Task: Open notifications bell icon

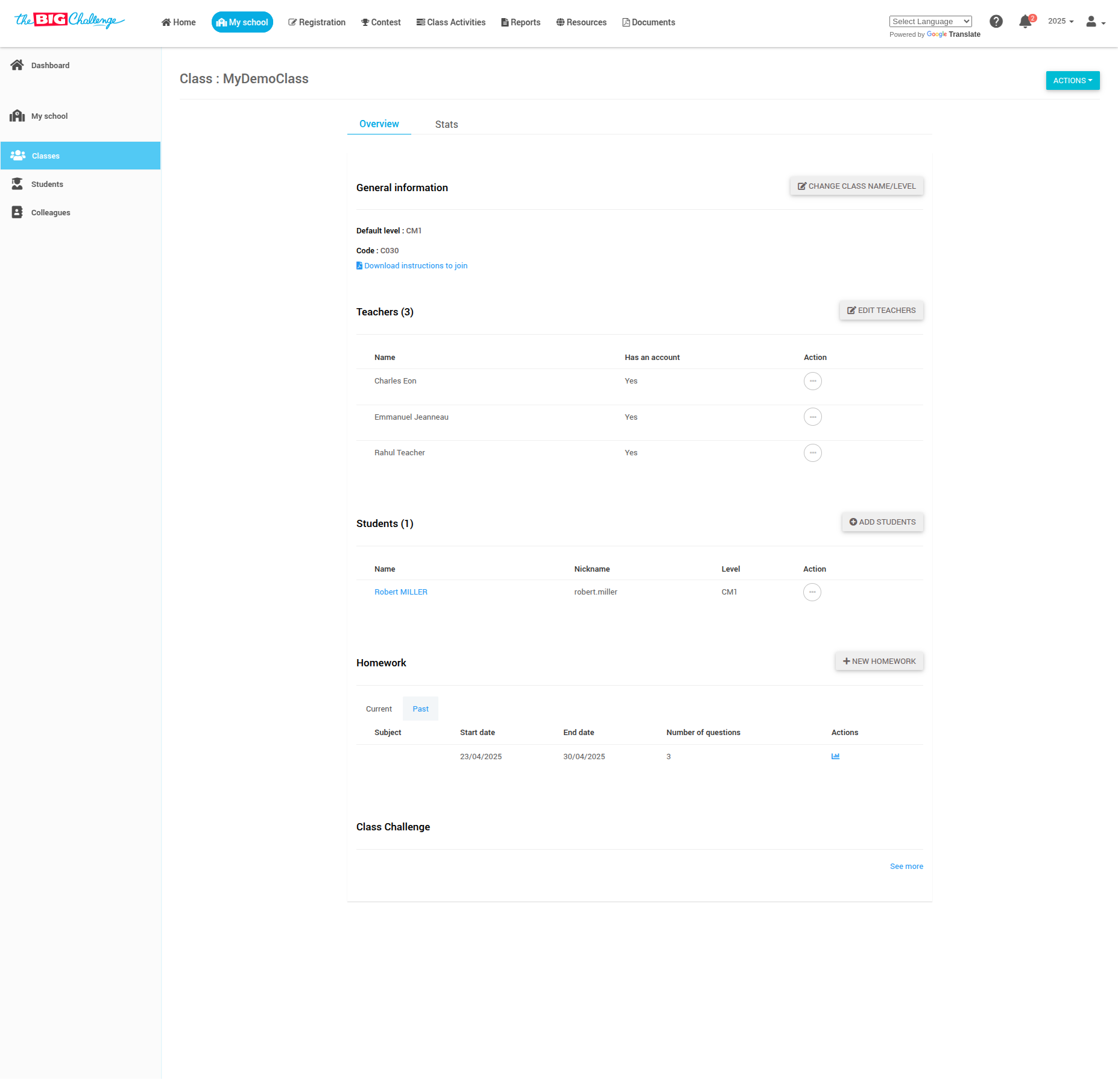Action: click(x=1026, y=22)
